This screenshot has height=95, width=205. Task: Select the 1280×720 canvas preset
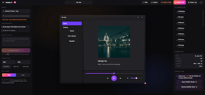16,66
